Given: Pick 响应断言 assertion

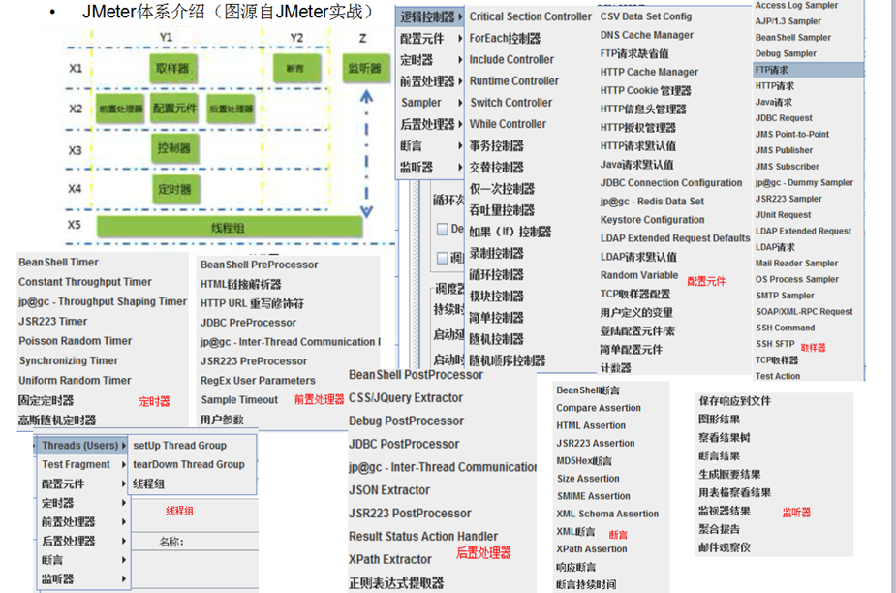Looking at the screenshot, I should tap(576, 567).
